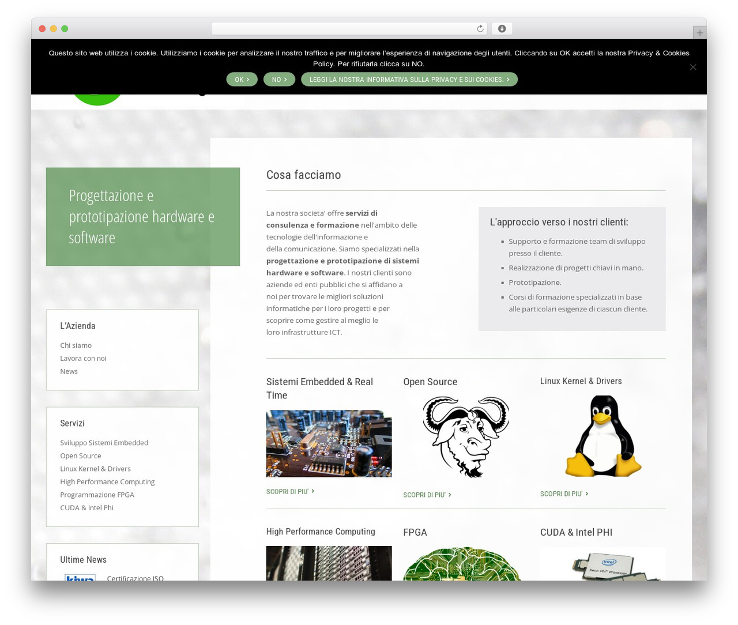738x625 pixels.
Task: Click the Prototipazione bullet item
Action: pyautogui.click(x=534, y=283)
